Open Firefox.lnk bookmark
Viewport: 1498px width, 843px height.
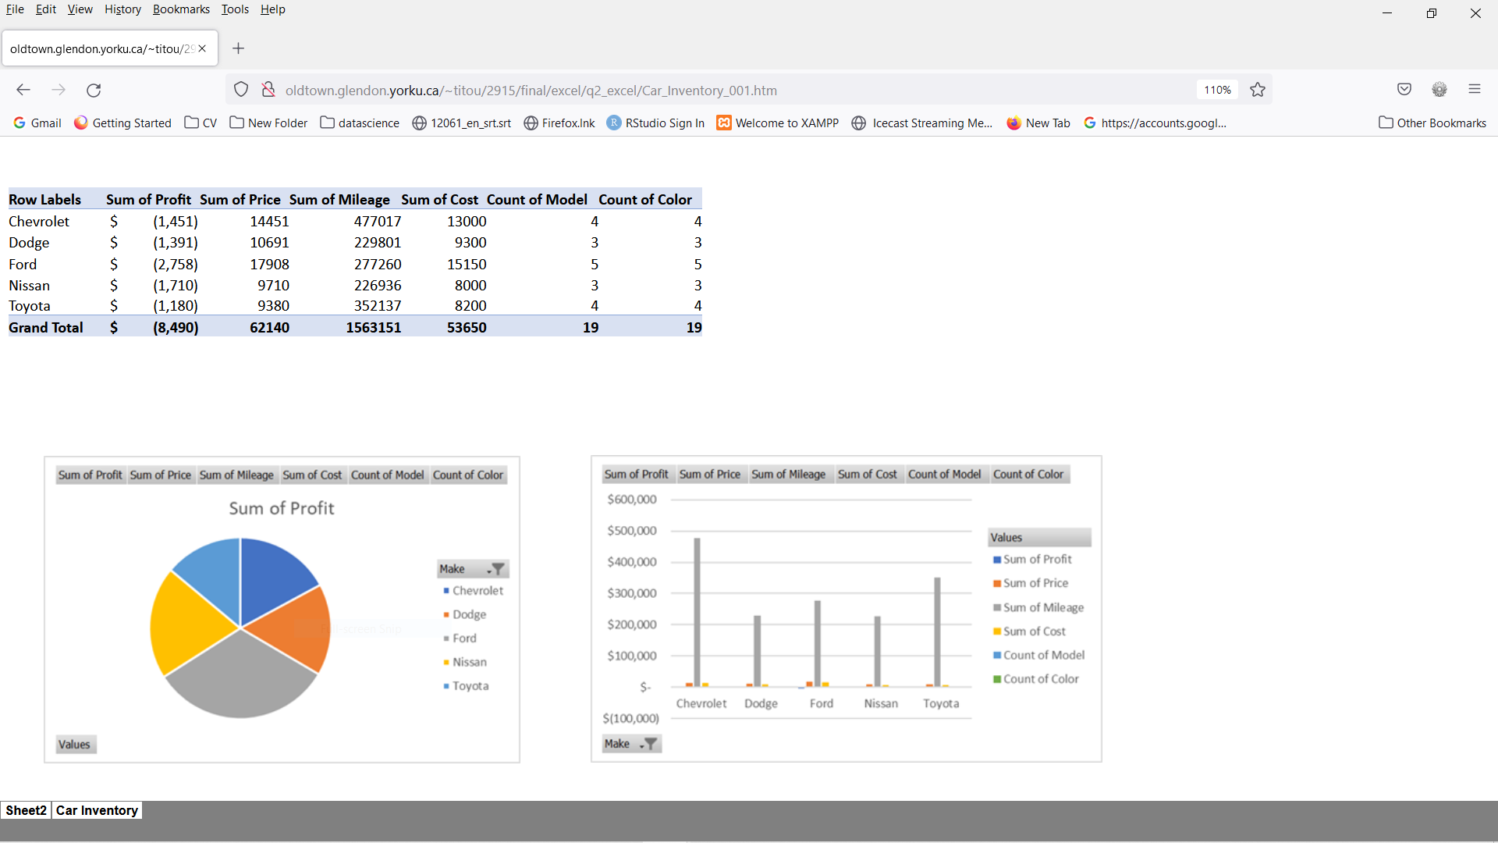tap(559, 123)
